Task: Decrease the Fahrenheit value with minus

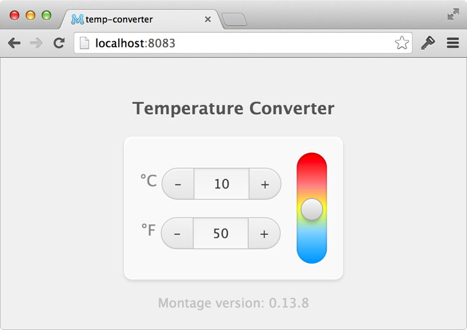Action: (x=177, y=234)
